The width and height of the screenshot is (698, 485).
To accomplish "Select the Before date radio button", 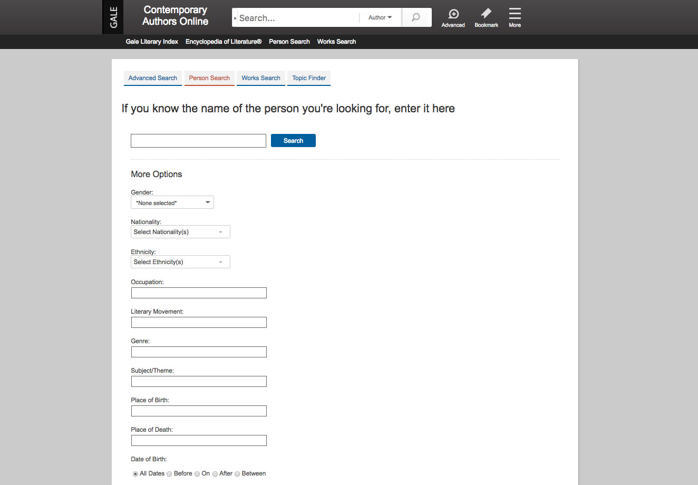I will (169, 474).
